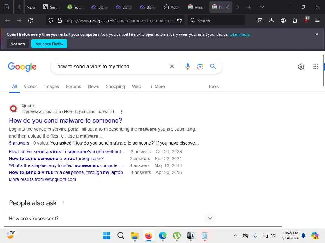This screenshot has width=325, height=243.
Task: Open Microsoft Edge from taskbar
Action: pos(163,235)
